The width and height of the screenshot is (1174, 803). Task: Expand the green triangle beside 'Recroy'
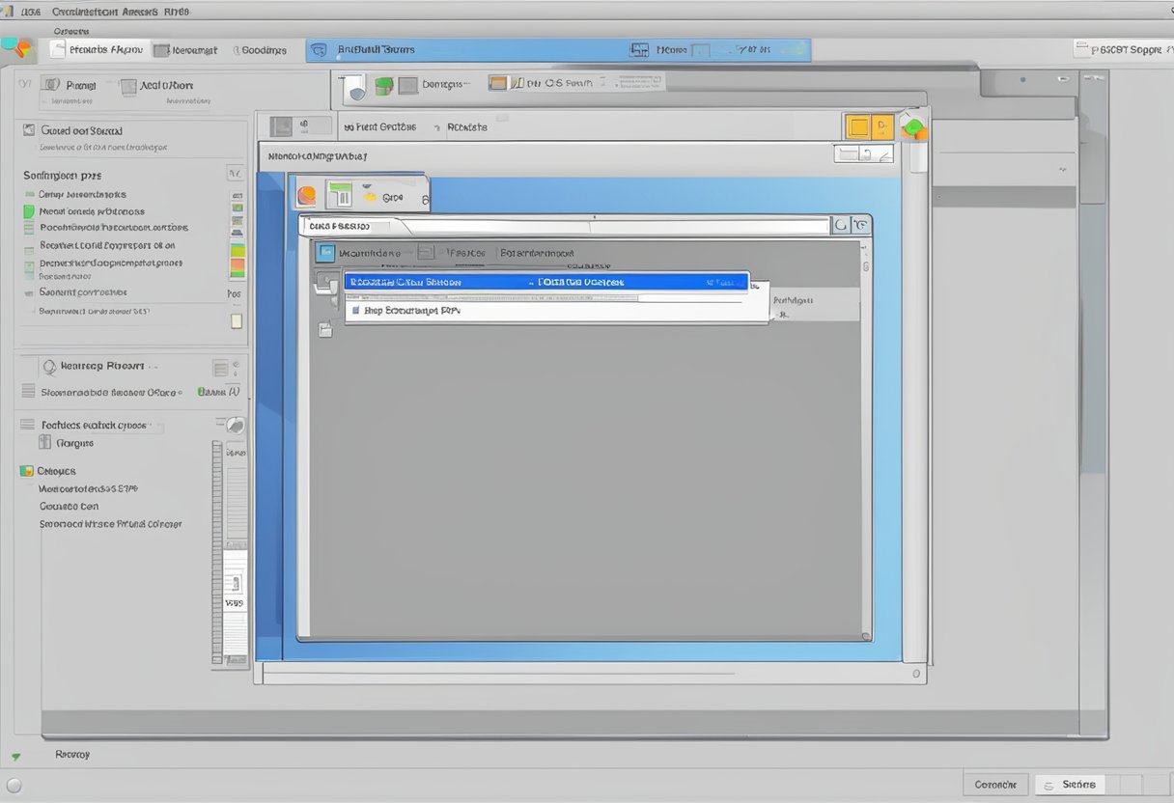[x=15, y=756]
